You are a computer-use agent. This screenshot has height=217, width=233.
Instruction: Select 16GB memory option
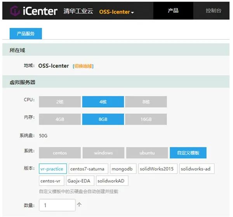click(146, 119)
